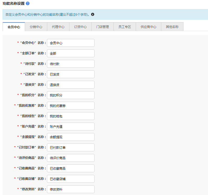Click the “全部订单” name field
Image resolution: width=208 pixels, height=195 pixels.
pos(70,53)
